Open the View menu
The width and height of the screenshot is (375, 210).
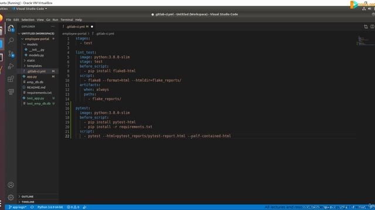tap(40, 20)
